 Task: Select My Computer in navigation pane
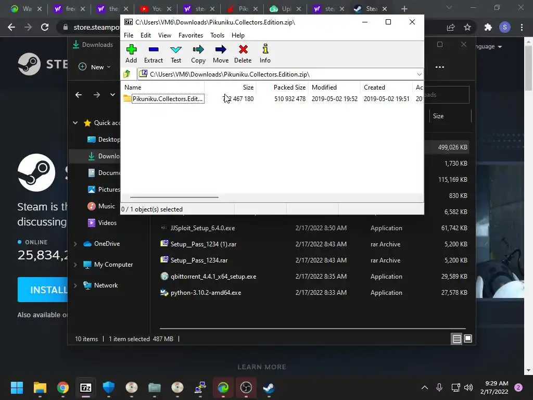[108, 265]
